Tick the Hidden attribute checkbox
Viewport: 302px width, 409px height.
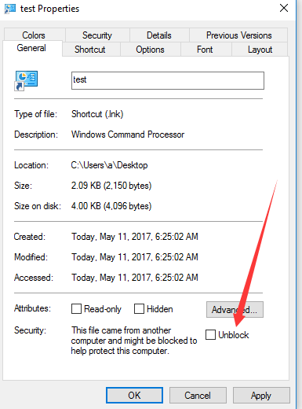tap(139, 309)
